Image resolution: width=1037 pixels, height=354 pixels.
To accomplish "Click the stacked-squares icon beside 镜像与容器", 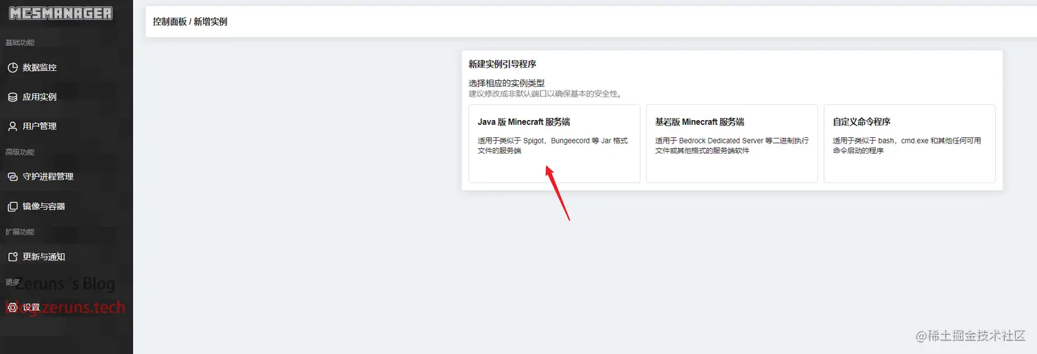I will point(12,206).
